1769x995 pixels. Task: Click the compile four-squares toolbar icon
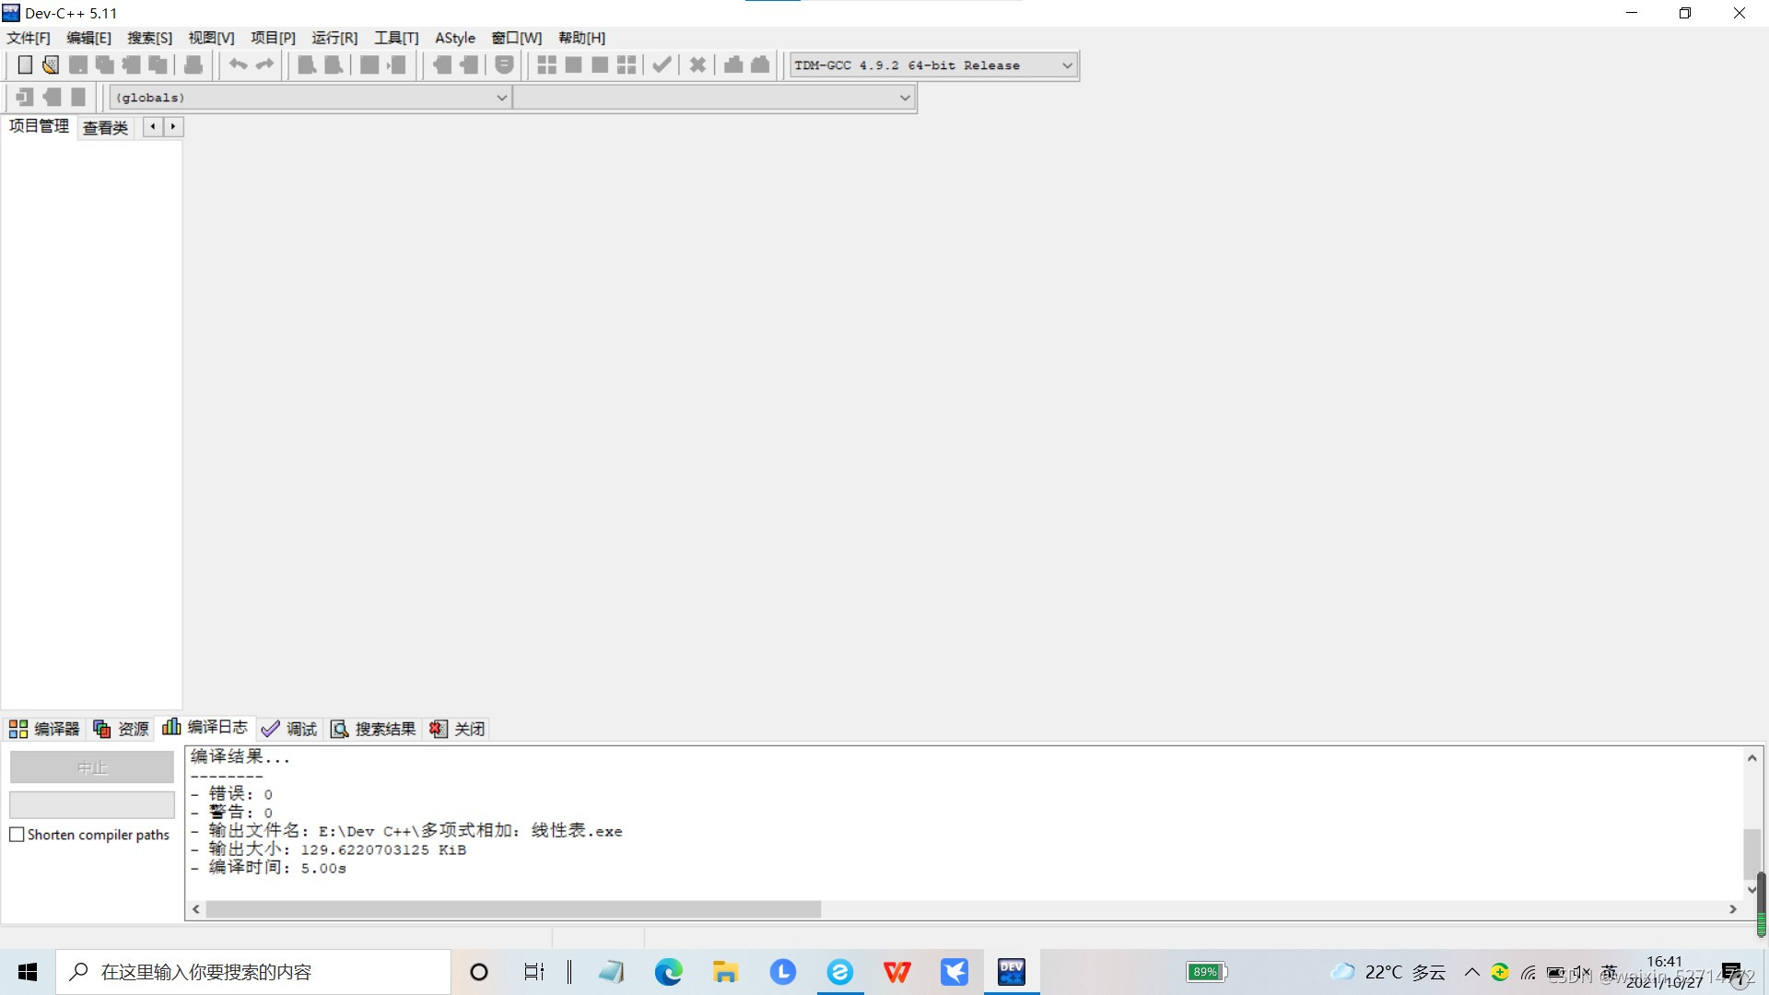(x=546, y=64)
